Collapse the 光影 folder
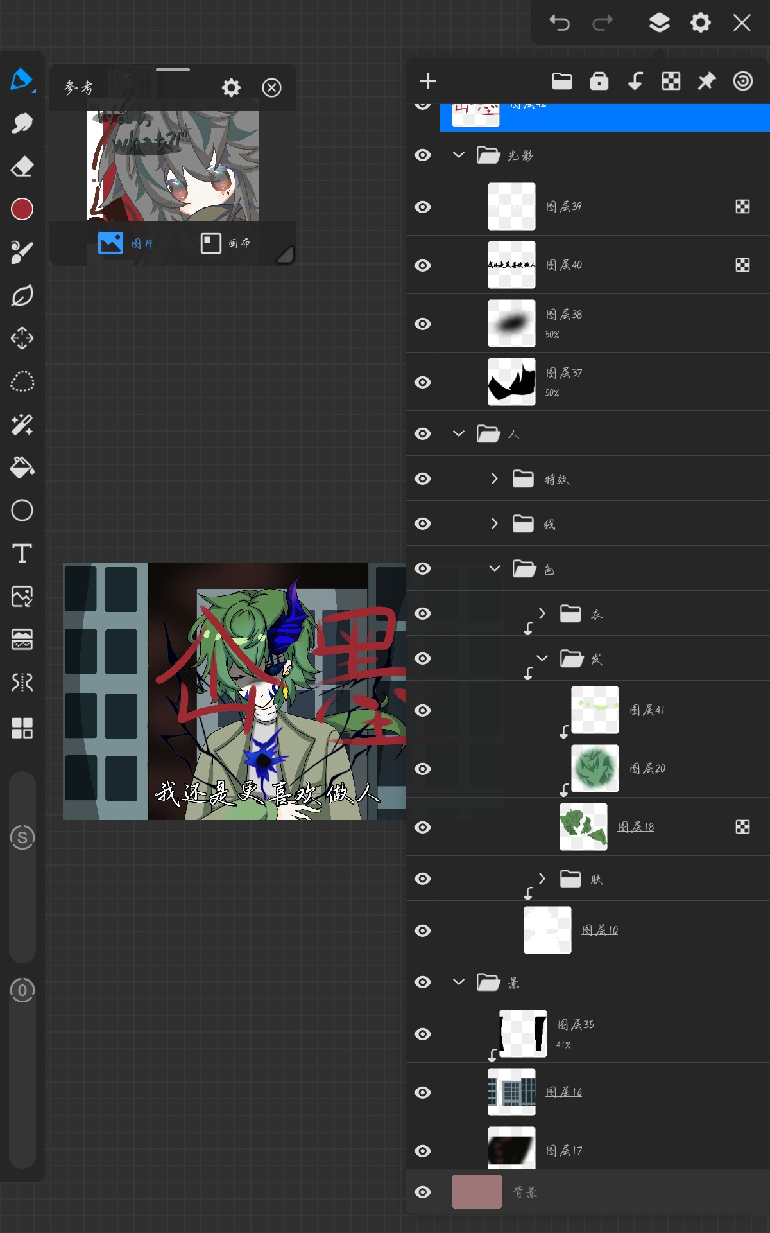This screenshot has height=1233, width=770. 458,155
